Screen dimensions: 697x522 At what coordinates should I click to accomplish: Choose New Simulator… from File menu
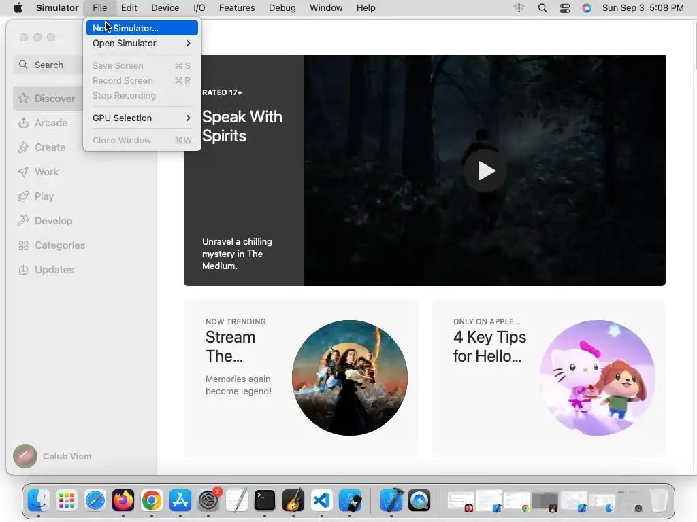point(142,28)
